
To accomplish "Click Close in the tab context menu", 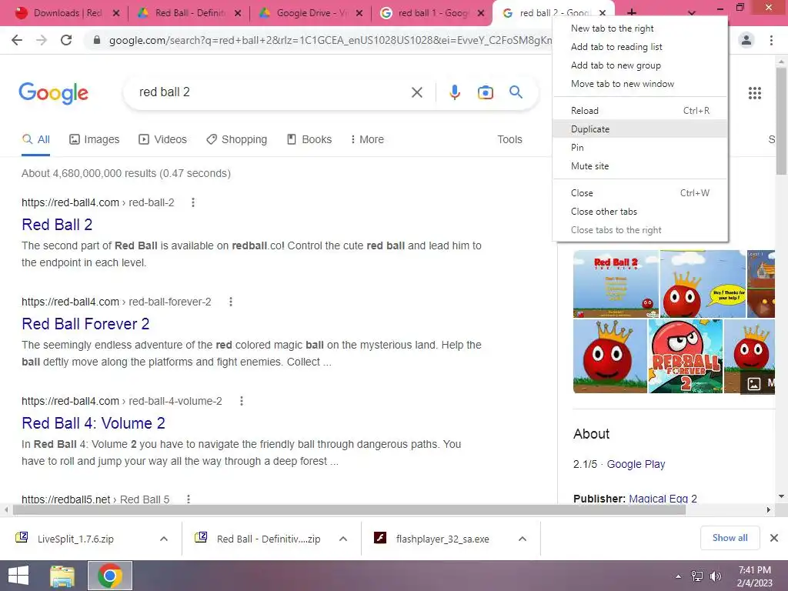I will (x=639, y=193).
